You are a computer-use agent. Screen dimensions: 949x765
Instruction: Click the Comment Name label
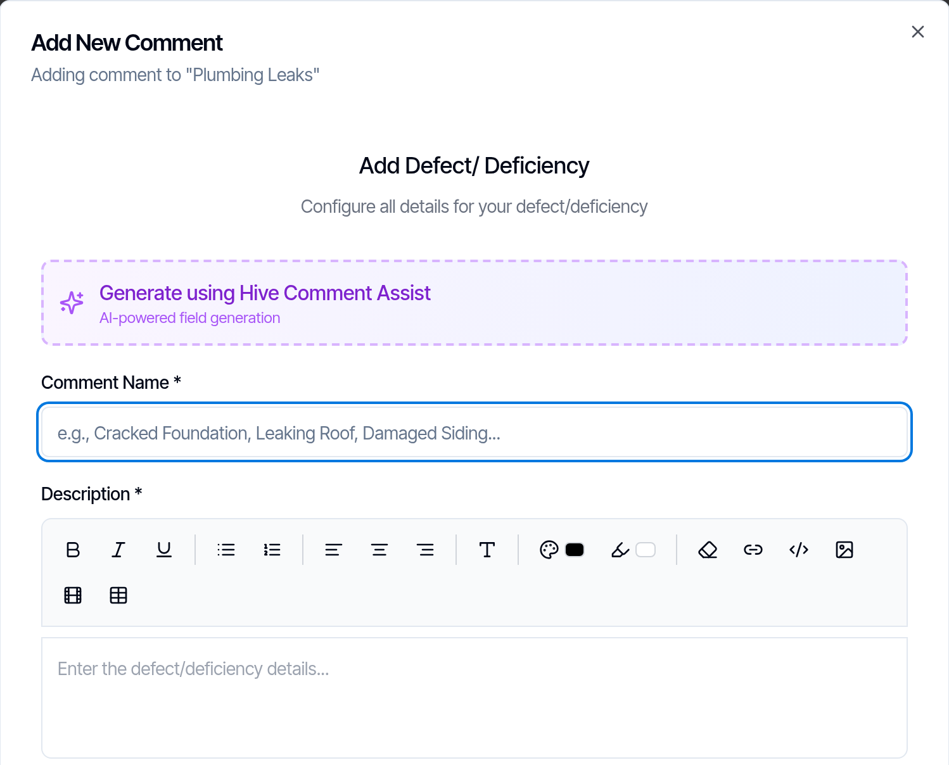click(x=111, y=382)
